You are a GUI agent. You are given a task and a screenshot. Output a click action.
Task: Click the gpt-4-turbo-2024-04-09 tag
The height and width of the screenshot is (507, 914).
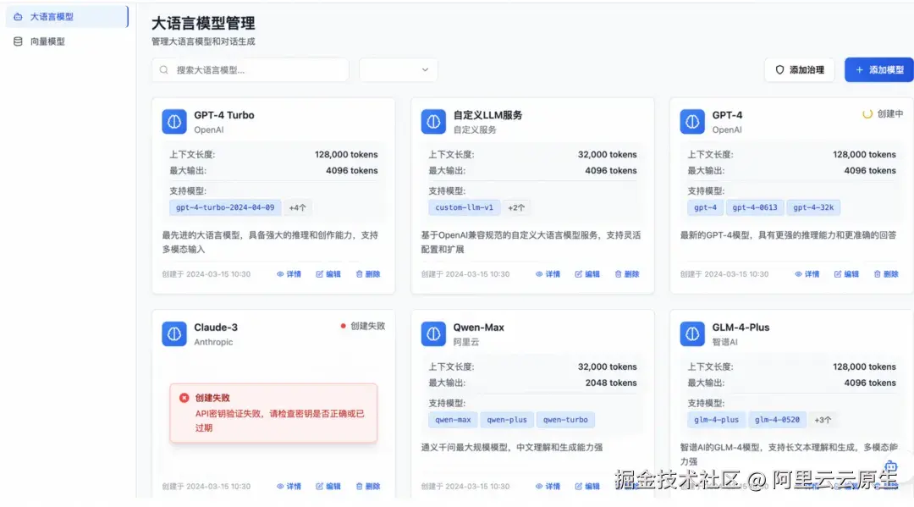click(x=225, y=207)
